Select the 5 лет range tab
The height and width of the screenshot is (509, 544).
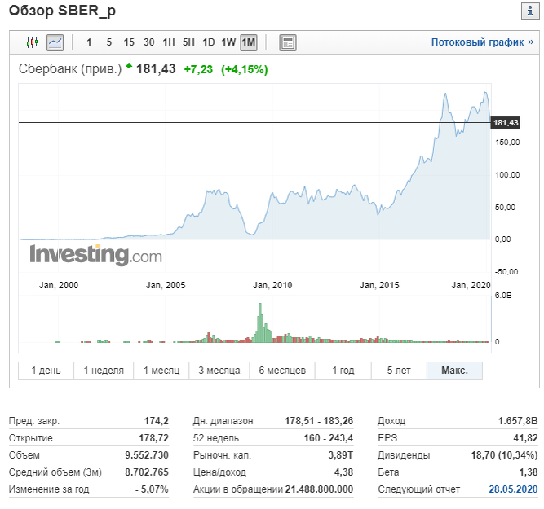click(x=399, y=371)
